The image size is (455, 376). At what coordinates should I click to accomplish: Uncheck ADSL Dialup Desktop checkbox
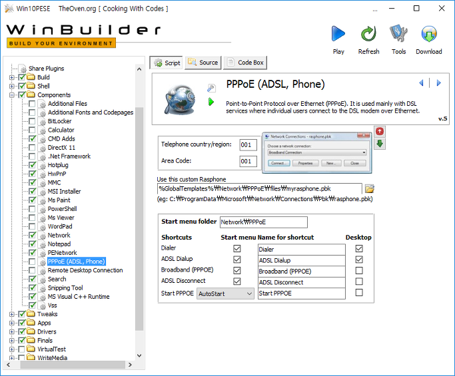359,260
